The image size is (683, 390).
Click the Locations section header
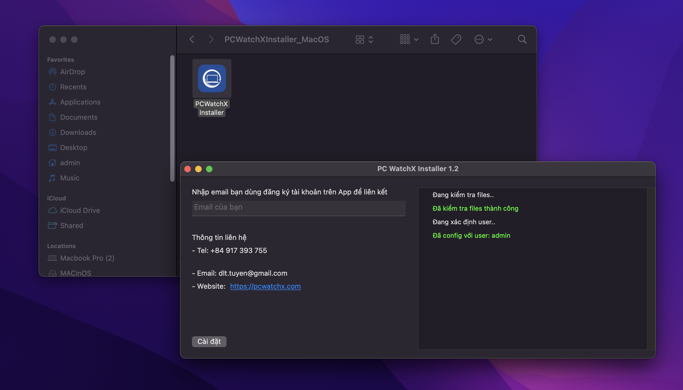[61, 246]
